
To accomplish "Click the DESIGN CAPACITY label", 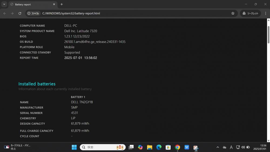I will 32,124.
